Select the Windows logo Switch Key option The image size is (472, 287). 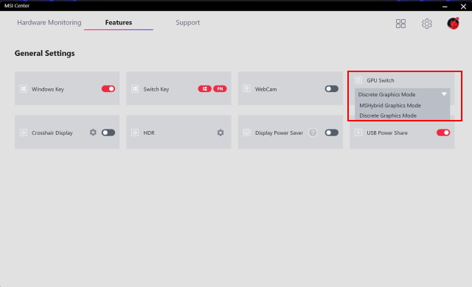[x=204, y=89]
